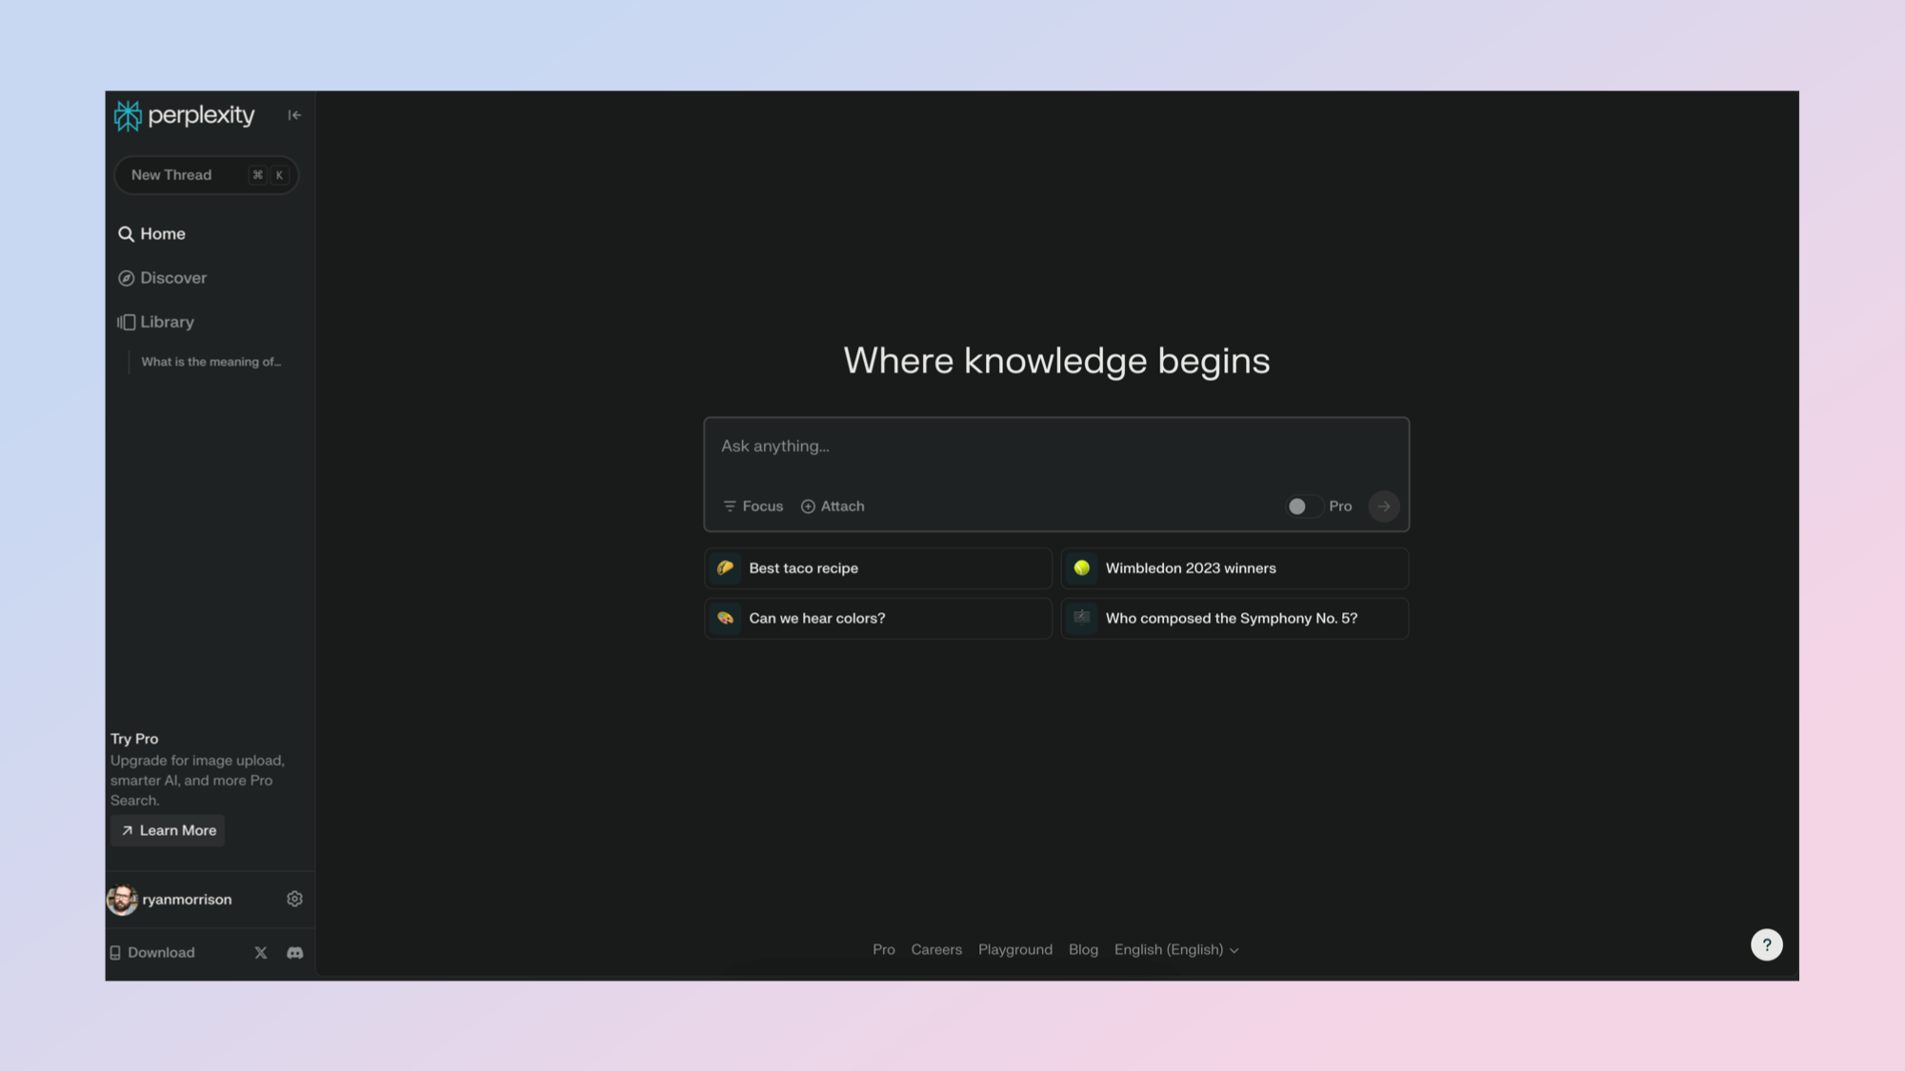Go to the Discover page
This screenshot has height=1071, width=1905.
click(x=172, y=278)
